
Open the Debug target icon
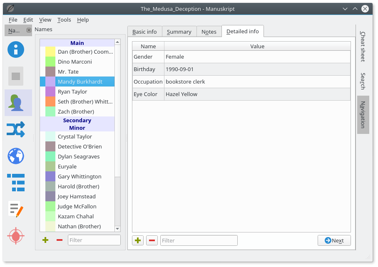pyautogui.click(x=16, y=236)
